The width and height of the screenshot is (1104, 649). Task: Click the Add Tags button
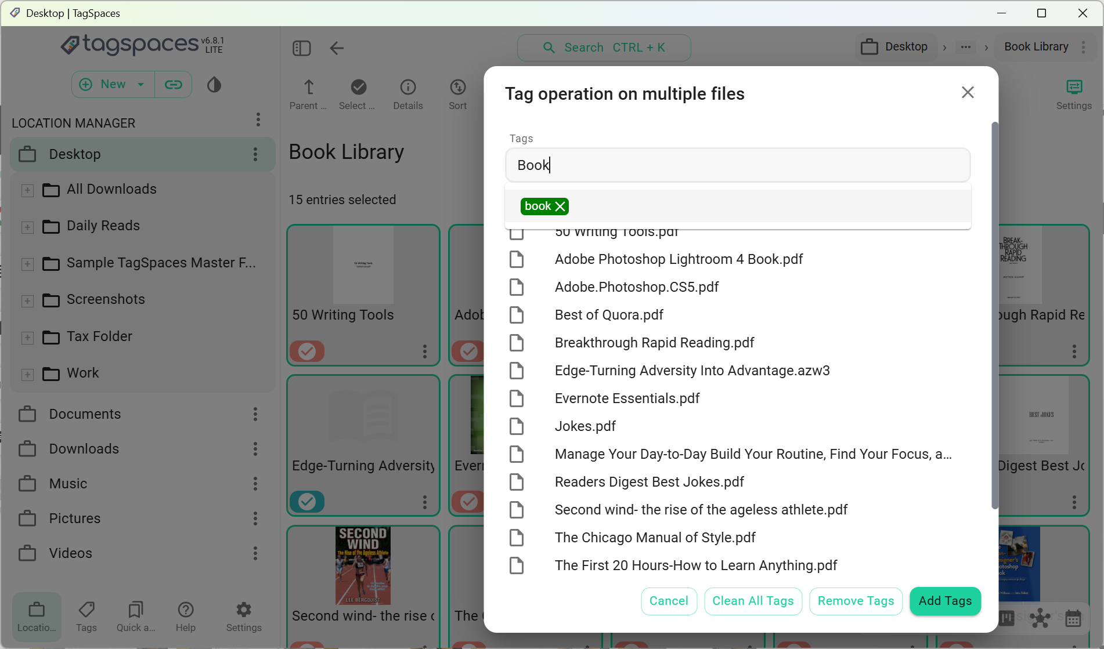945,601
